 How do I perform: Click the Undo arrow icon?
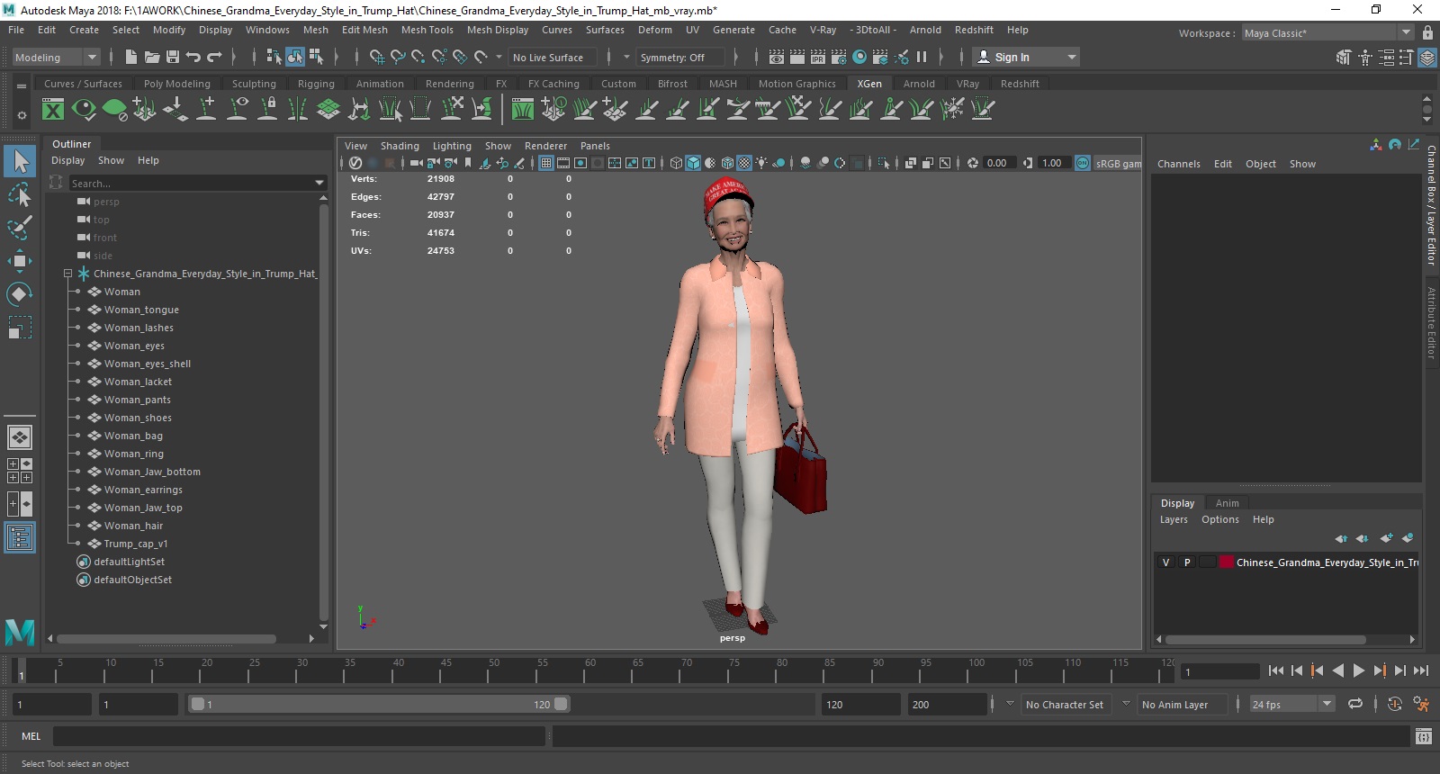tap(193, 57)
